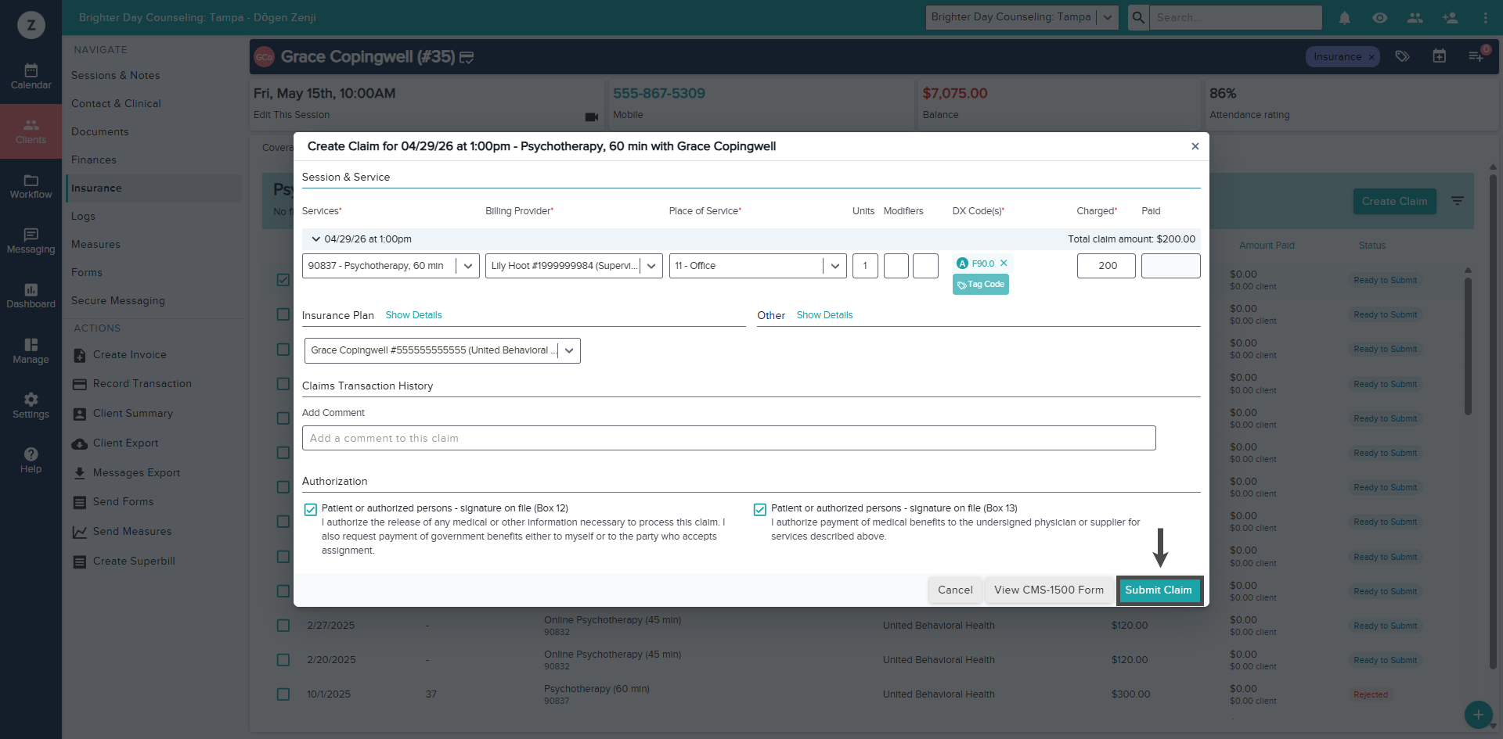
Task: Click the header Search field
Action: 1236,17
